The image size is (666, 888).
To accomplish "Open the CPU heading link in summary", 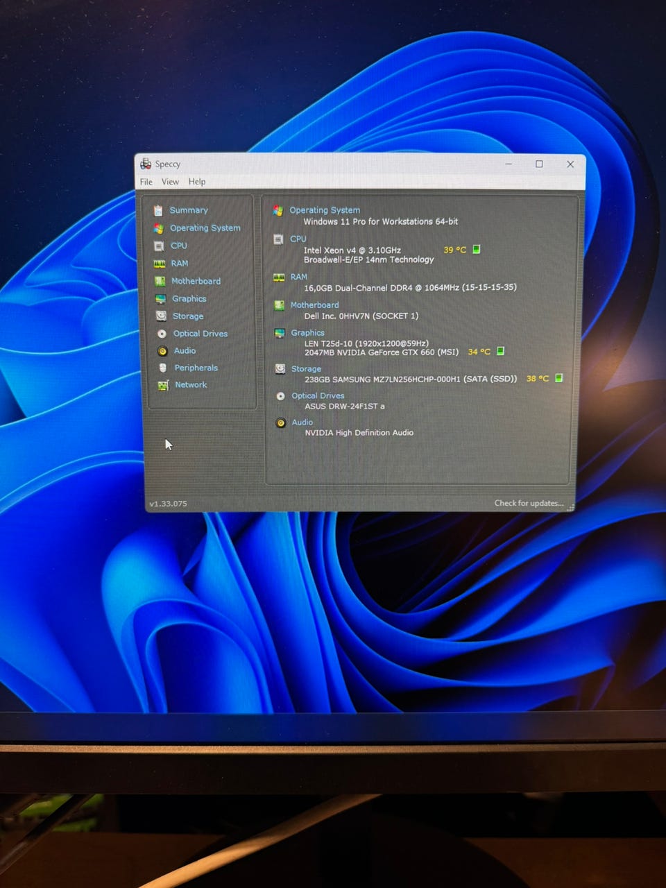I will pyautogui.click(x=298, y=239).
